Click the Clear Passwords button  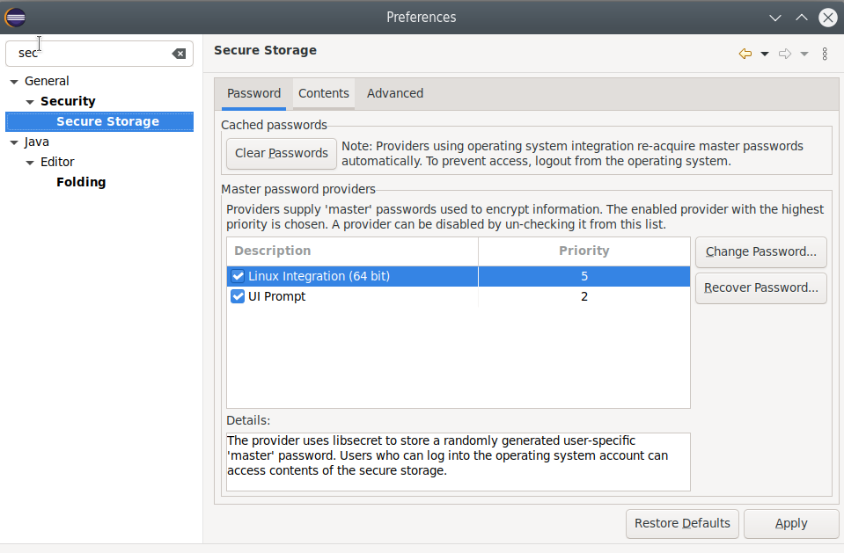(281, 153)
